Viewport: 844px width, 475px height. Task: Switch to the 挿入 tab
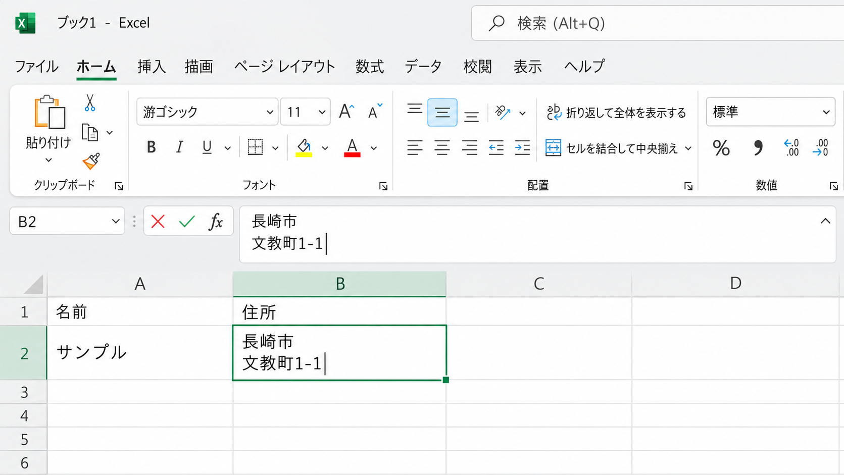[152, 67]
